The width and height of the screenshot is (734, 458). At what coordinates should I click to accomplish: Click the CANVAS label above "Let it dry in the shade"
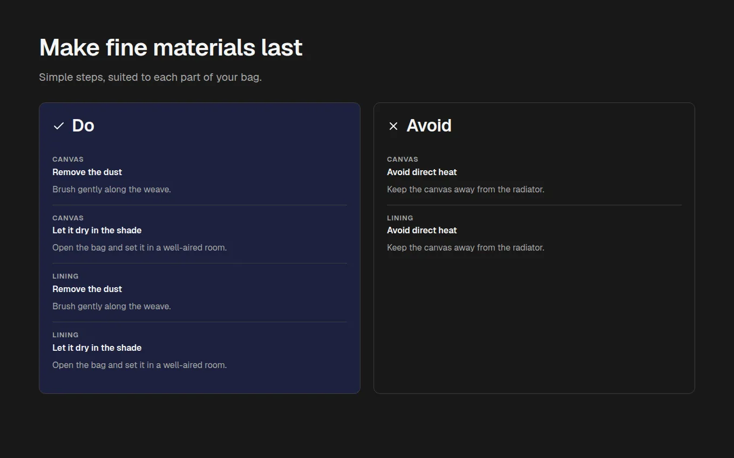click(x=68, y=218)
